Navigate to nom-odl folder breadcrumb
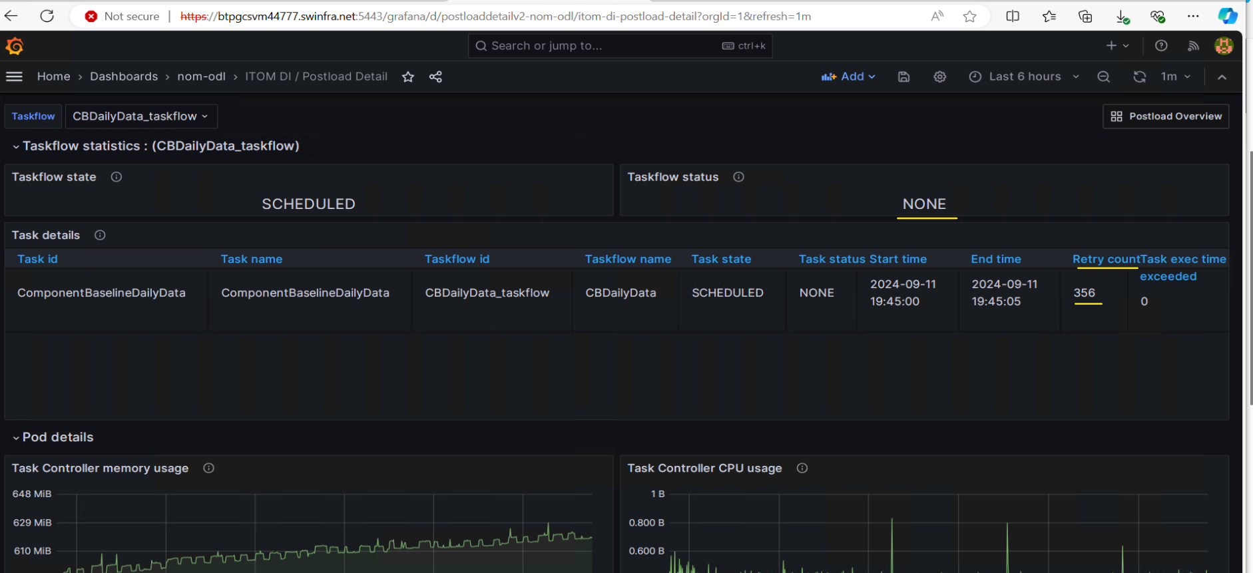 201,77
